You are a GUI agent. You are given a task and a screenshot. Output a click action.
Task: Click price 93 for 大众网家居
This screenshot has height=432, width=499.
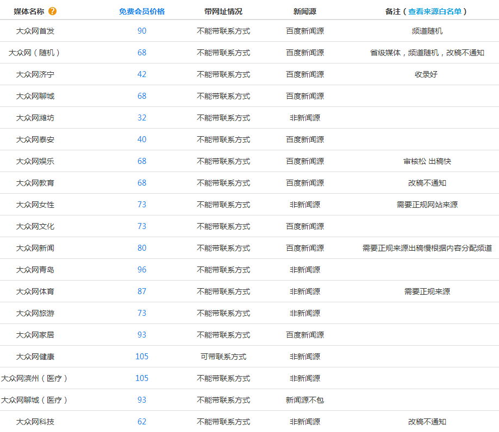(x=142, y=335)
